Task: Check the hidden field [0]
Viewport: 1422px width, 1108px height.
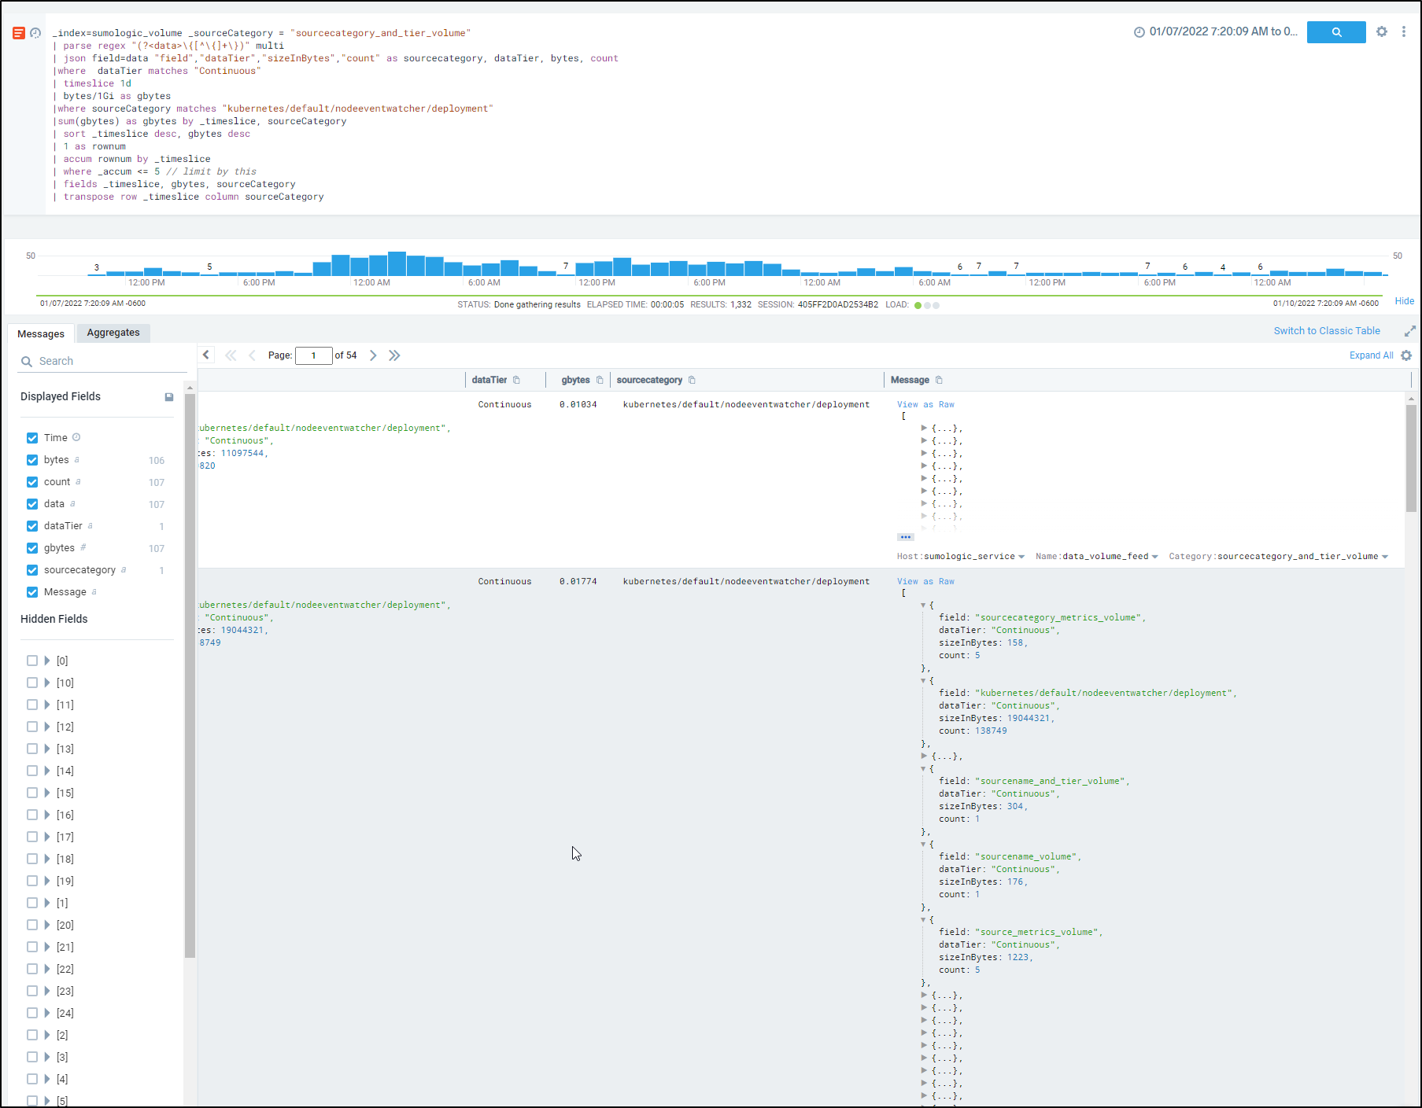Action: [32, 661]
